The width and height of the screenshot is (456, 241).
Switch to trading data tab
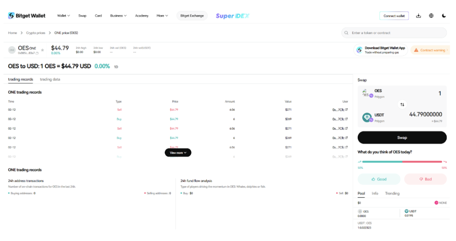50,79
